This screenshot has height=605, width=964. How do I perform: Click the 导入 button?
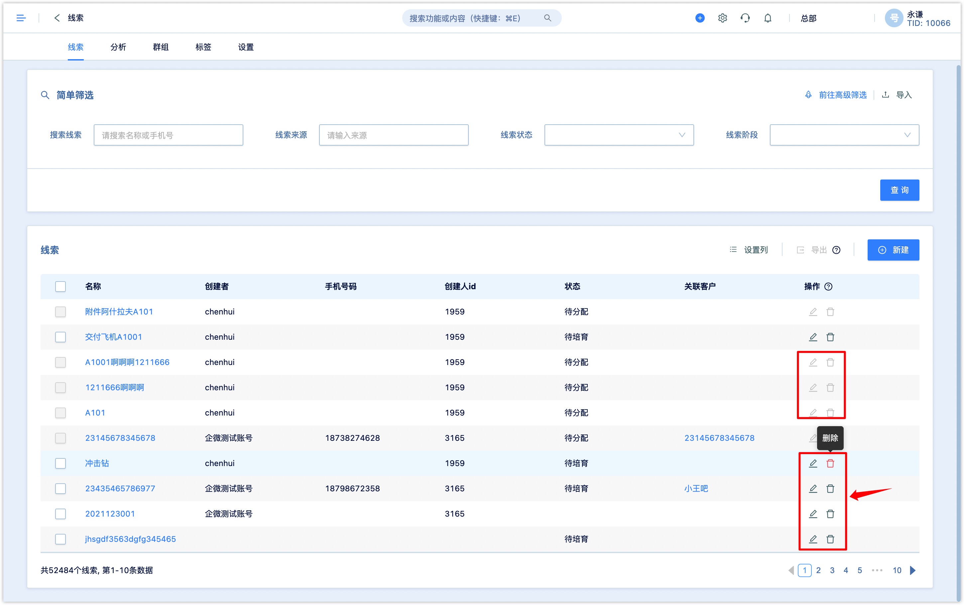[x=897, y=95]
